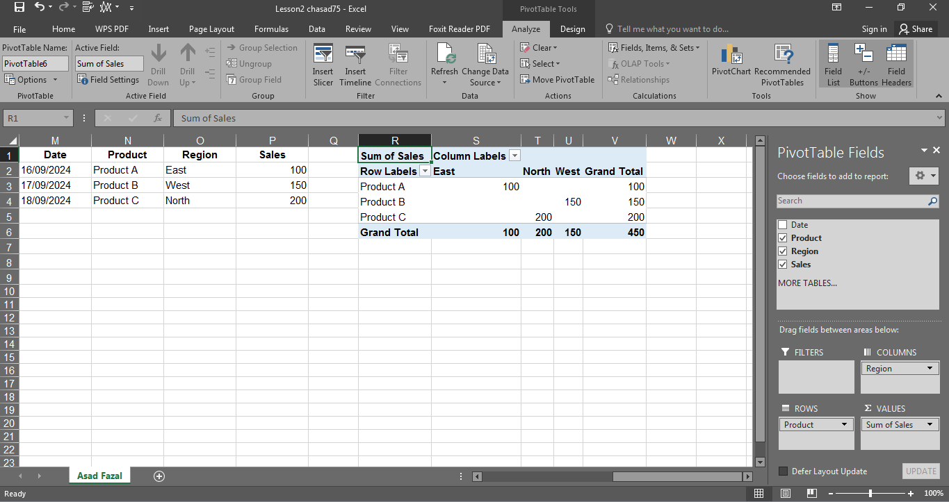
Task: Check the Date field checkbox
Action: (783, 225)
